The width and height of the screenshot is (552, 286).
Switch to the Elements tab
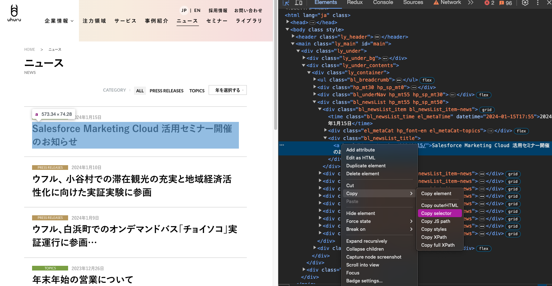326,3
